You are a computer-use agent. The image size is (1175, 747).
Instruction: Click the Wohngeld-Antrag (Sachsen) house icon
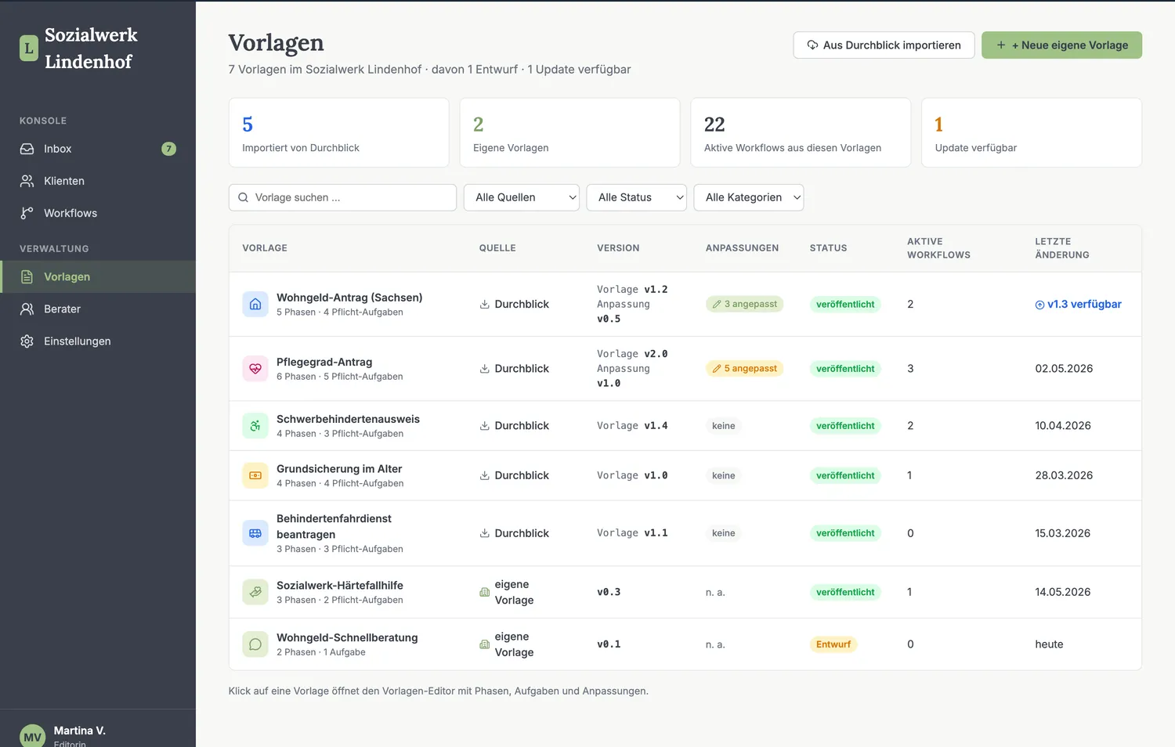tap(255, 304)
